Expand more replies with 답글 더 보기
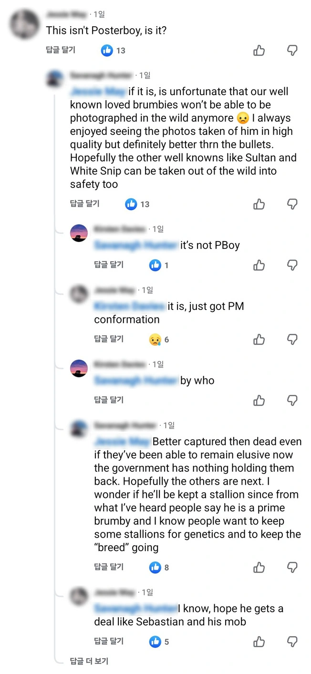 click(89, 661)
